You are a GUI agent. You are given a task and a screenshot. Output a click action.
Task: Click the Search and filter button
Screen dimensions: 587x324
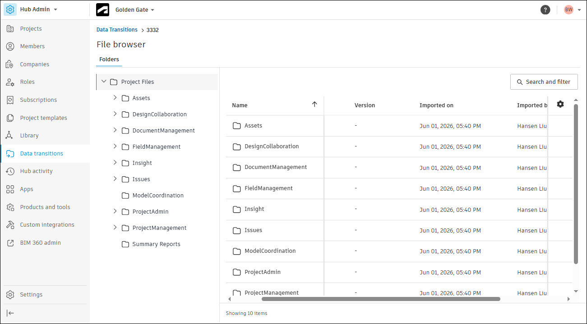544,82
